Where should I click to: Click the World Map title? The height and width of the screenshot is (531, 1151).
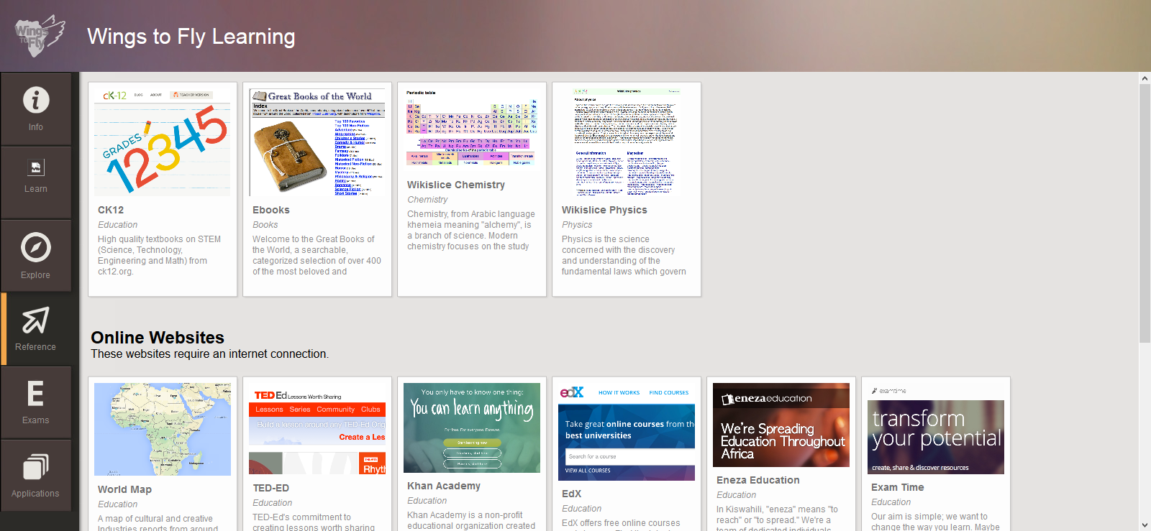click(124, 489)
